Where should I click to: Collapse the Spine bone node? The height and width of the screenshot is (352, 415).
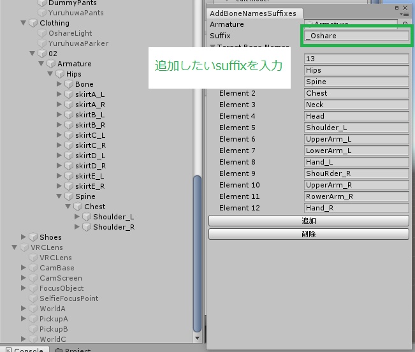click(59, 196)
